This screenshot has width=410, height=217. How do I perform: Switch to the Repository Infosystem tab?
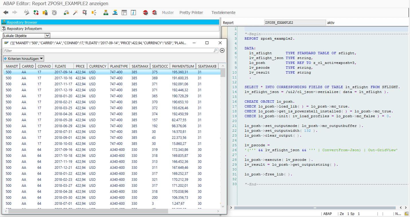tap(24, 29)
